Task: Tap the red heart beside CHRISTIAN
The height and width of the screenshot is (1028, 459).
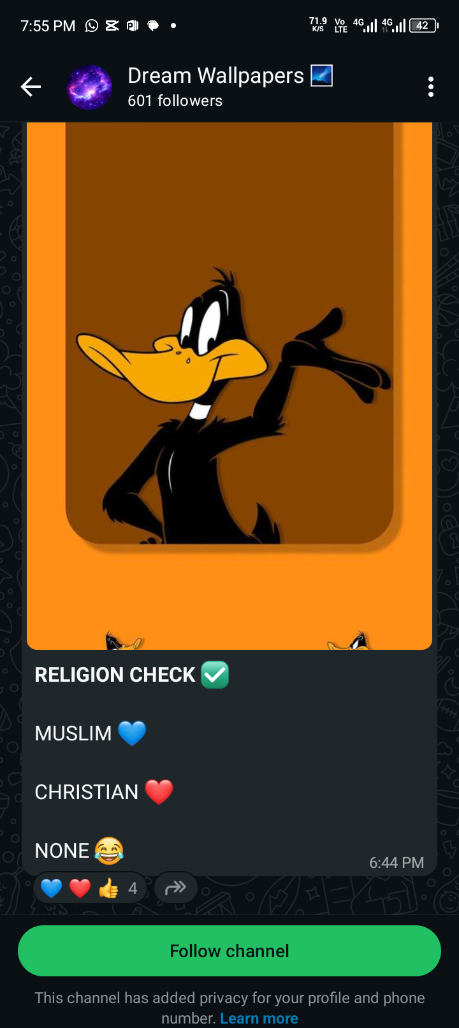Action: (159, 792)
